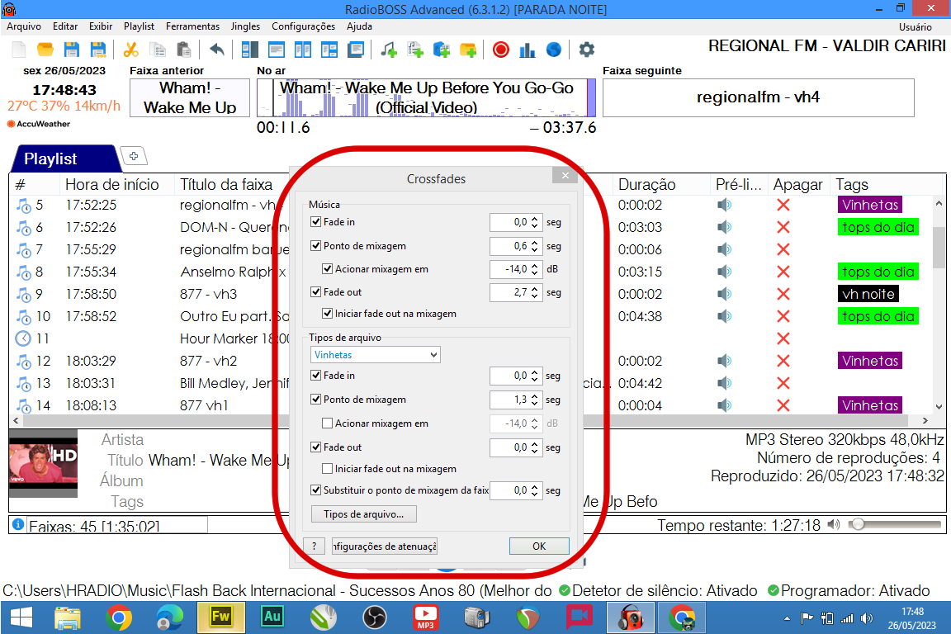
Task: Open settings with the gear icon
Action: pos(586,50)
